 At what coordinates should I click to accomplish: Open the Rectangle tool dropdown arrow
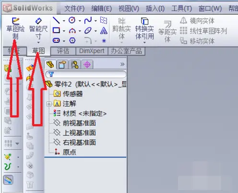point(64,31)
